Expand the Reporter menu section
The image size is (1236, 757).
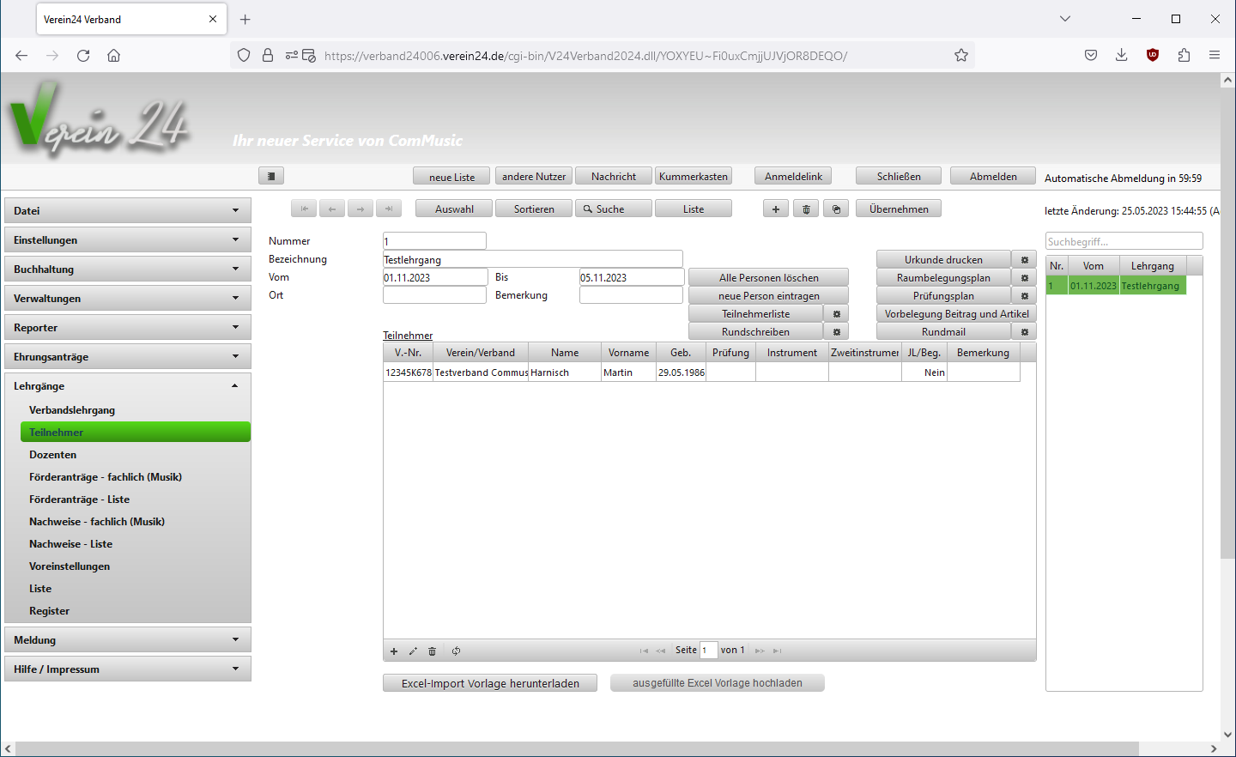128,327
